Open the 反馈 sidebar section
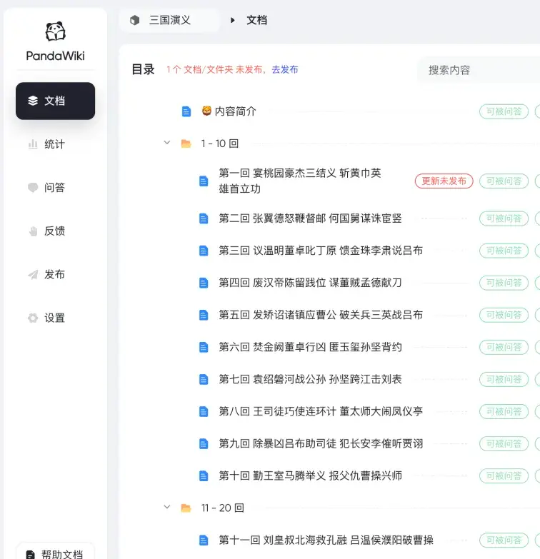The width and height of the screenshot is (540, 559). point(55,231)
